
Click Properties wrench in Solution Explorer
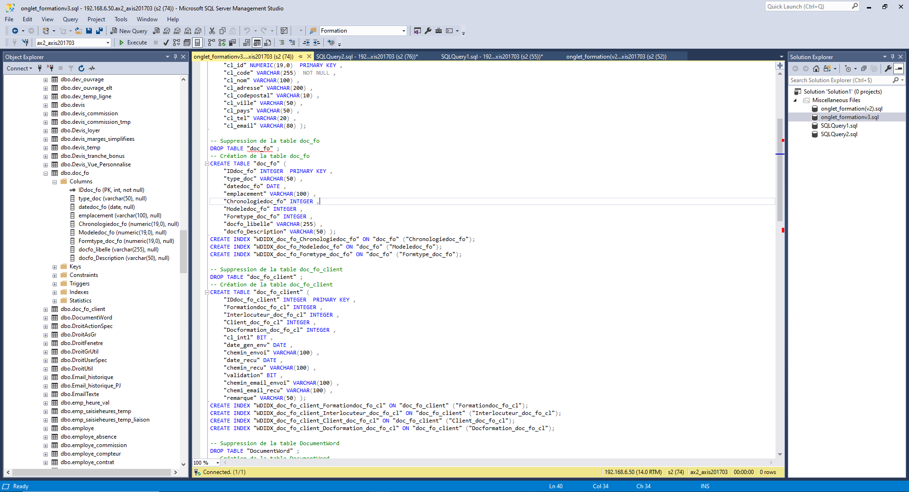click(x=888, y=69)
